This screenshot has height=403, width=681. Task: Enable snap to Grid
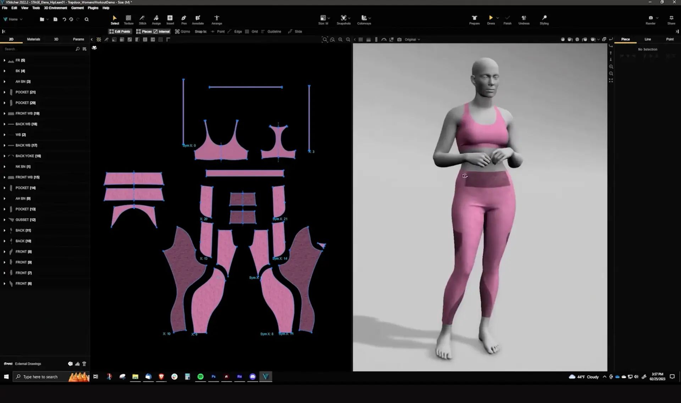point(251,32)
